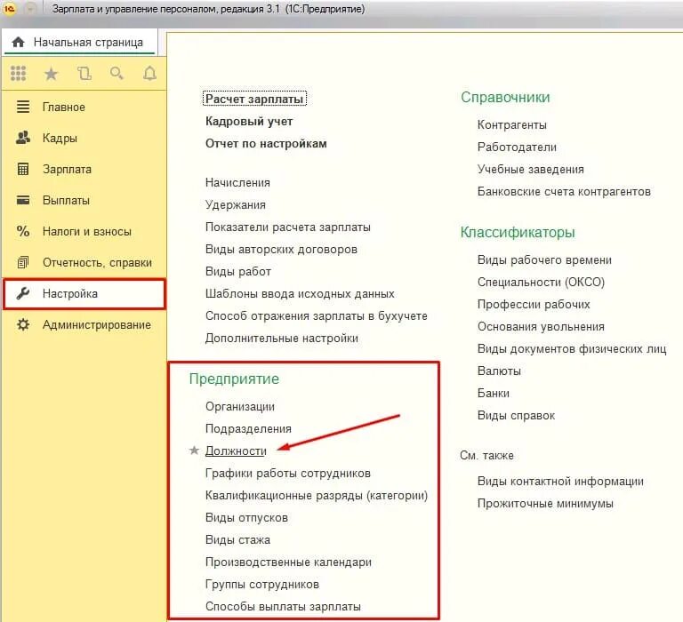Open the Организации link
Viewport: 683px width, 622px height.
[x=240, y=407]
